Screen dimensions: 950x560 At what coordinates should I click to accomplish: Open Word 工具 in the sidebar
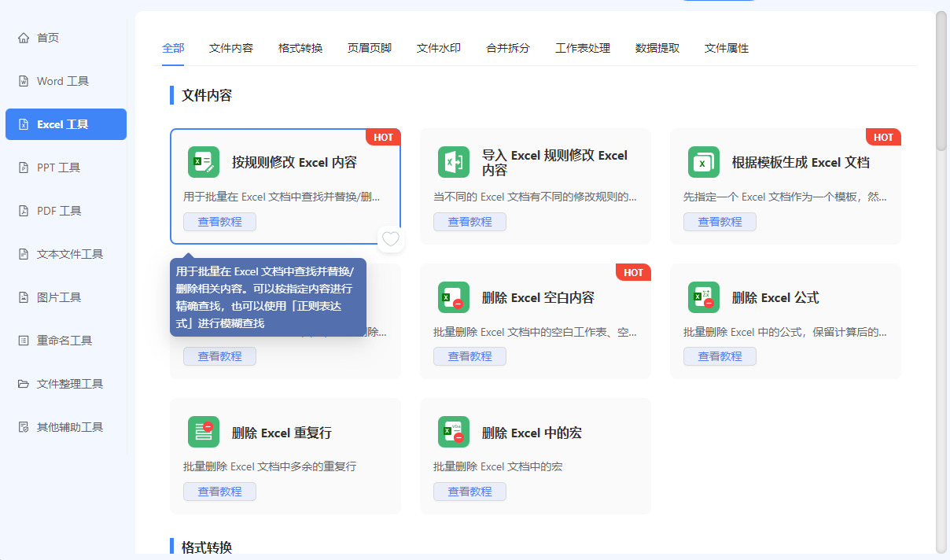tap(62, 81)
